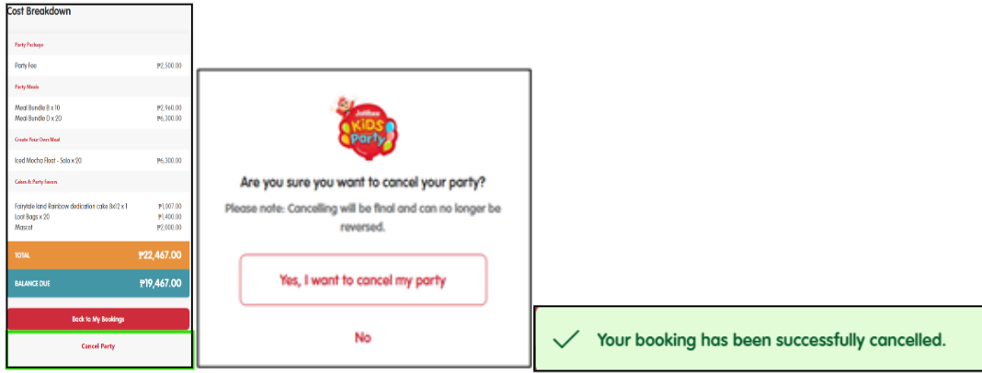
Task: Confirm with Yes, I want to cancel my party
Action: [x=363, y=279]
